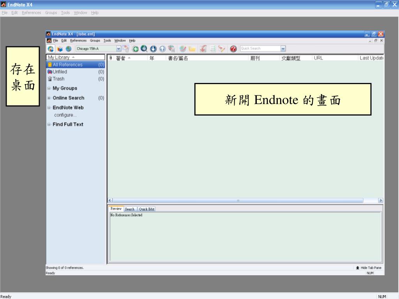399x299 pixels.
Task: Select the Unfiled group
Action: point(76,72)
